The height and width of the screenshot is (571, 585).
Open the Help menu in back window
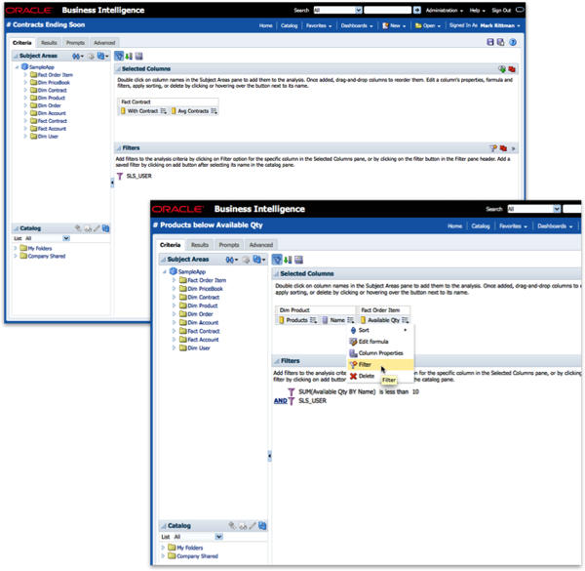click(477, 10)
